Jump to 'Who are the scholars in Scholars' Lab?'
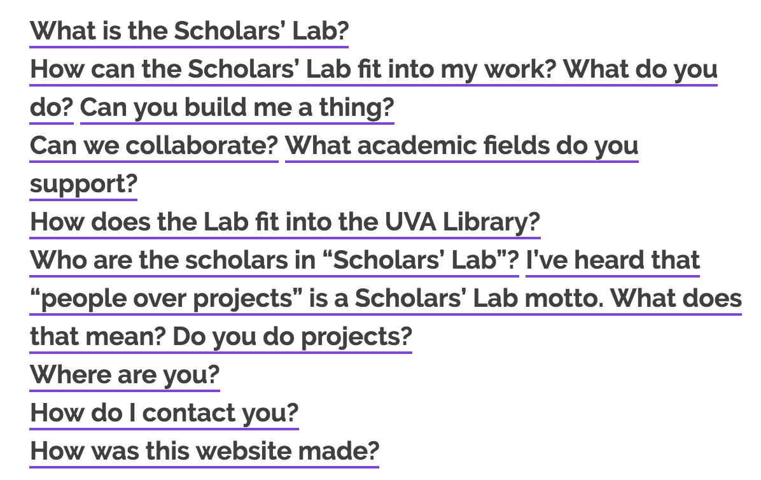 [x=274, y=260]
